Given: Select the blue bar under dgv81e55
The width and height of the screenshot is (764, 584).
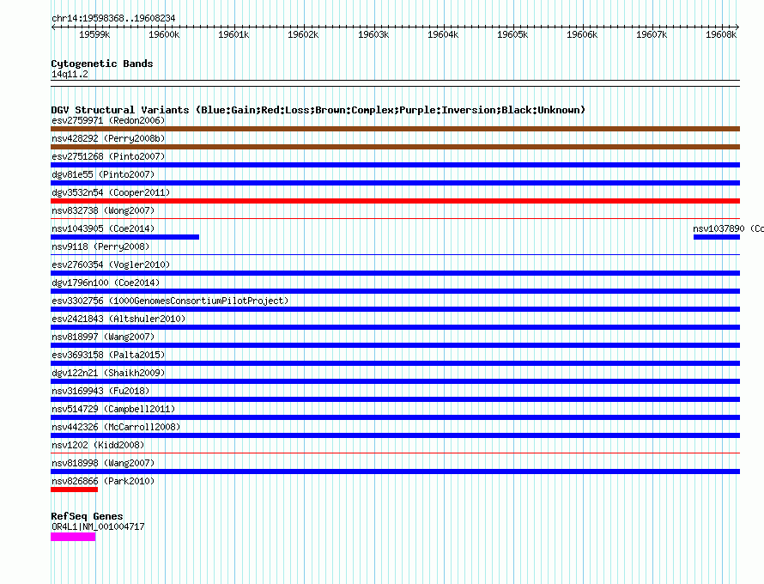Looking at the screenshot, I should point(395,183).
